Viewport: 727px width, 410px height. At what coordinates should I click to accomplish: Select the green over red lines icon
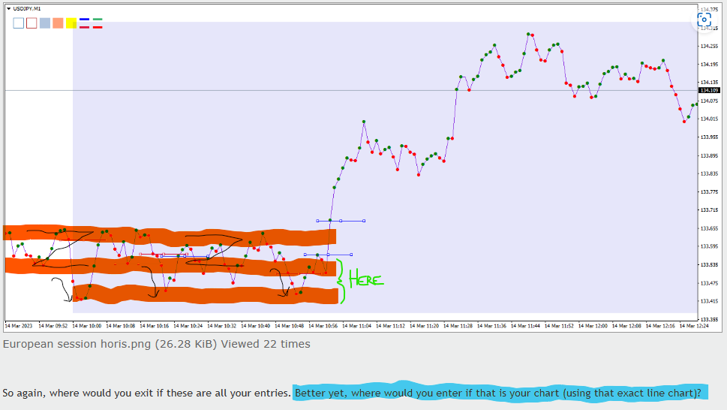[x=98, y=23]
